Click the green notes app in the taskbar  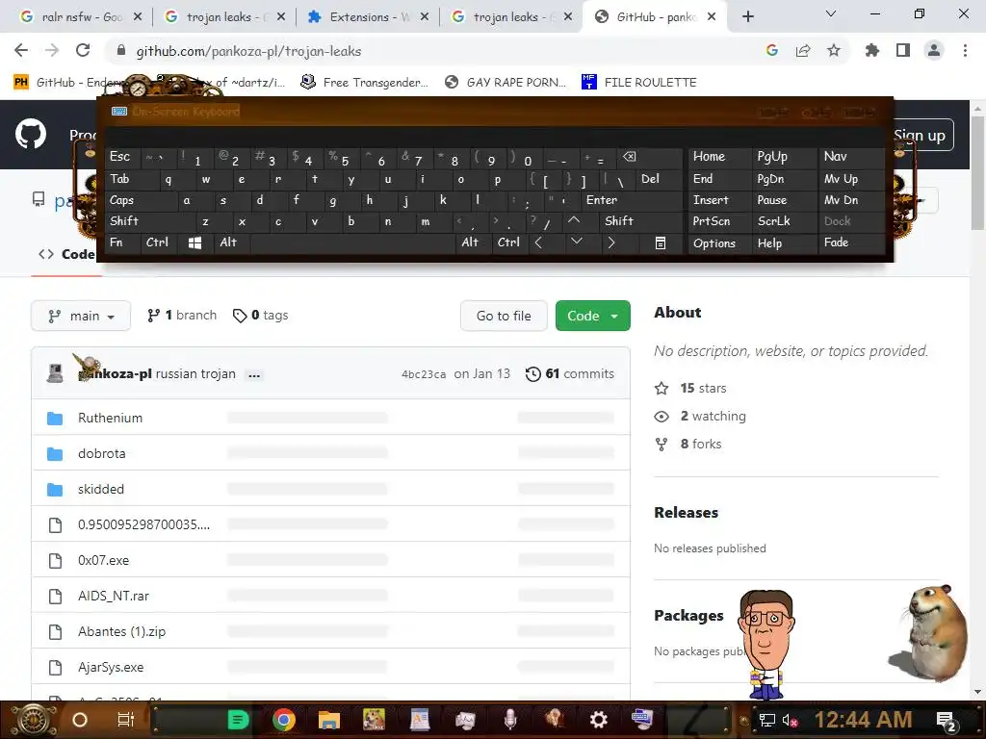[238, 720]
